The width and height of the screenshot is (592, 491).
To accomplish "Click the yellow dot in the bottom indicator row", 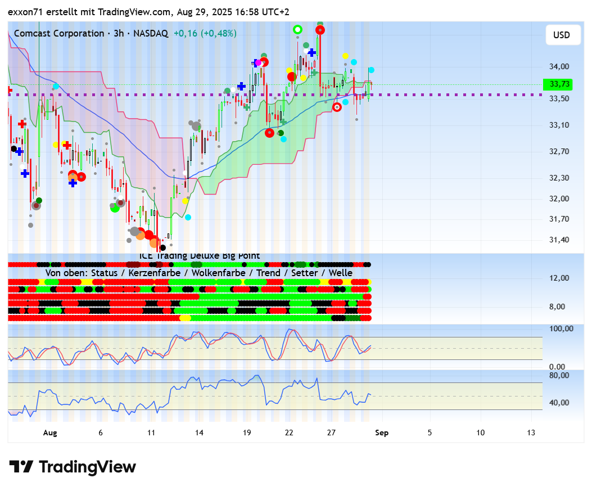I will 185,318.
